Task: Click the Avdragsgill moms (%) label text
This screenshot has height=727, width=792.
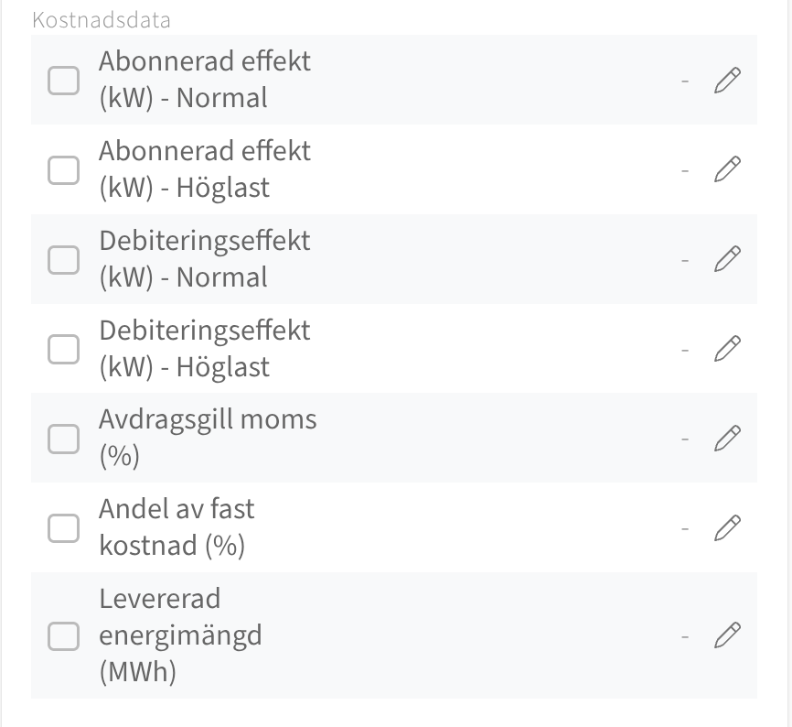Action: tap(207, 437)
